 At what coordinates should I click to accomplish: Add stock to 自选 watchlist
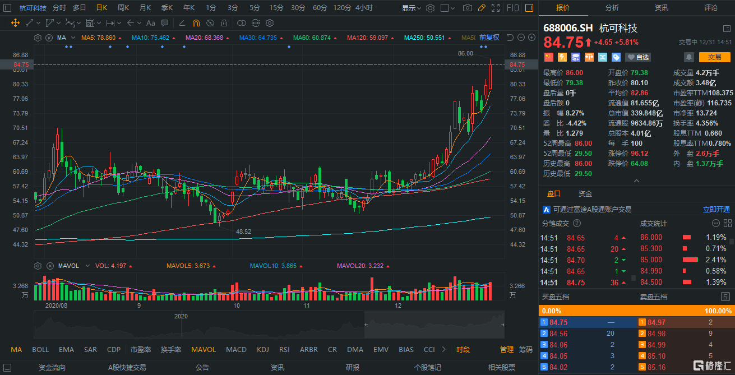point(638,57)
